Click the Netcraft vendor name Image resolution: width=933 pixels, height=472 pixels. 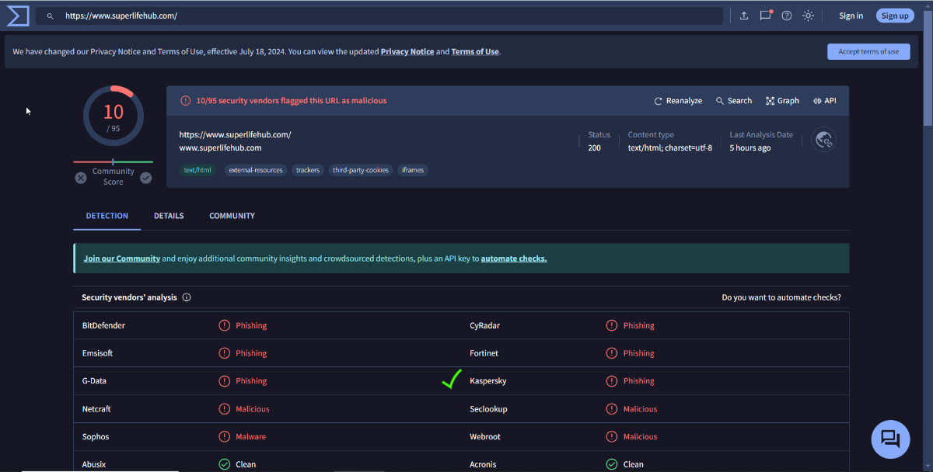point(98,409)
